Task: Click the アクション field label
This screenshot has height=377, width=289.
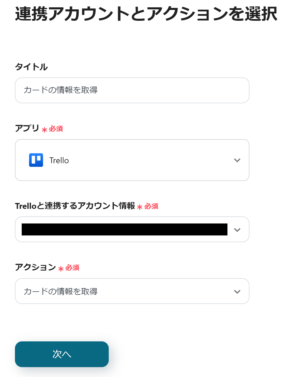Action: coord(35,267)
